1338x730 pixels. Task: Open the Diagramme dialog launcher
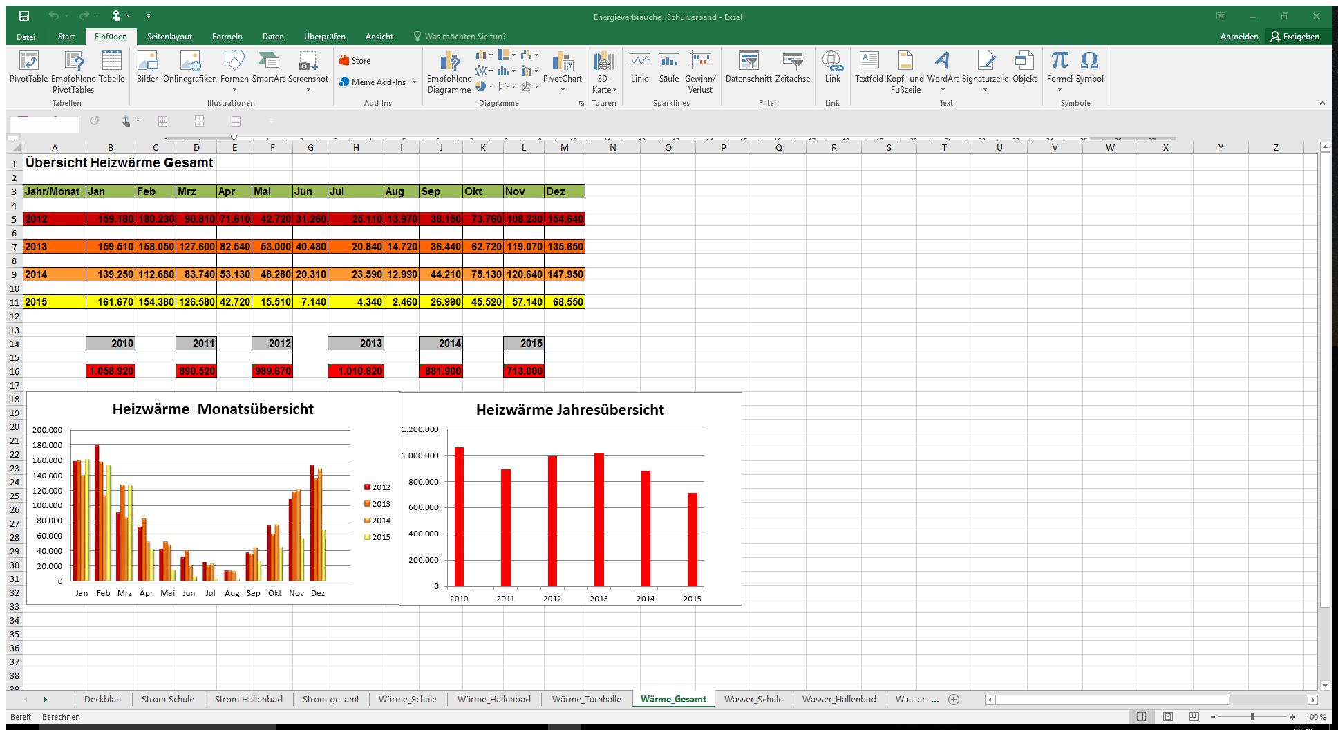pyautogui.click(x=581, y=103)
